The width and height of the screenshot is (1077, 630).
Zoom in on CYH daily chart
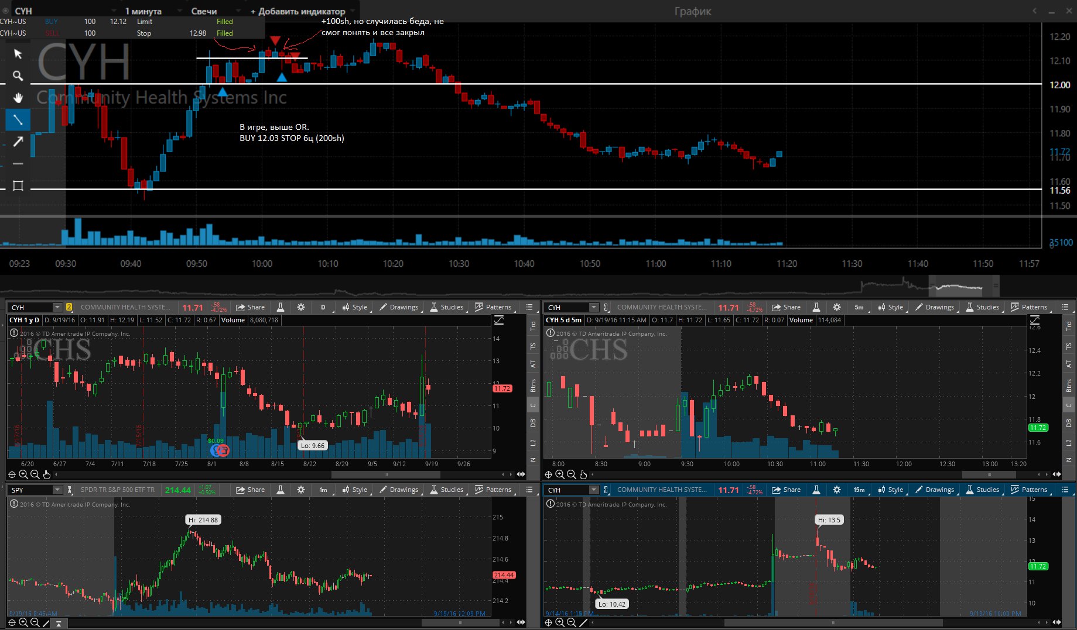tap(23, 474)
